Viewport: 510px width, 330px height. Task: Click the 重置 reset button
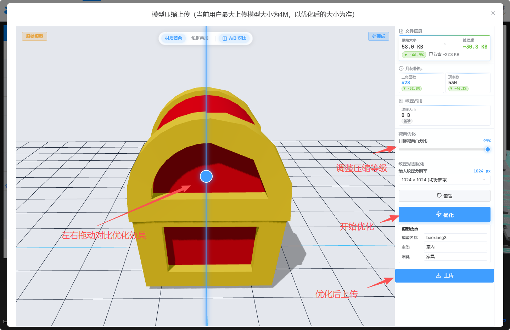tap(444, 196)
